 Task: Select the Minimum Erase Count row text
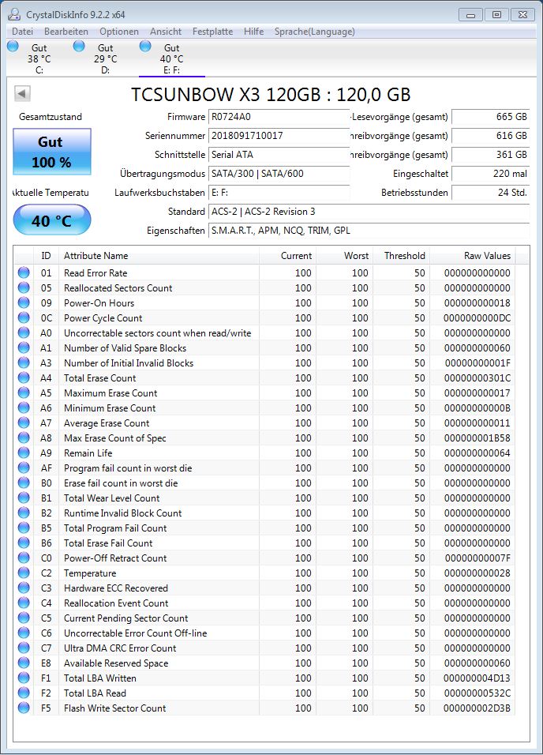pyautogui.click(x=110, y=408)
